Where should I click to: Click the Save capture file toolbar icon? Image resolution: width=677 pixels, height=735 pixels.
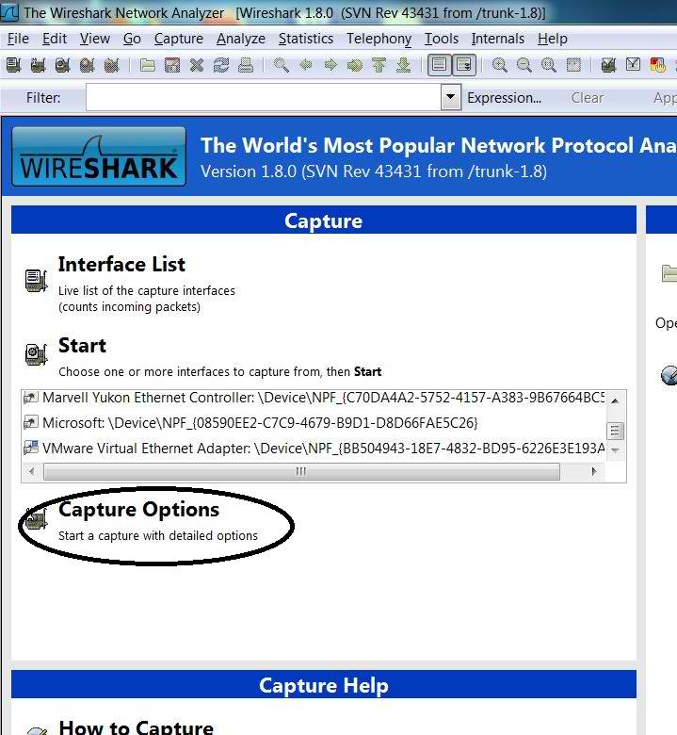[x=172, y=65]
